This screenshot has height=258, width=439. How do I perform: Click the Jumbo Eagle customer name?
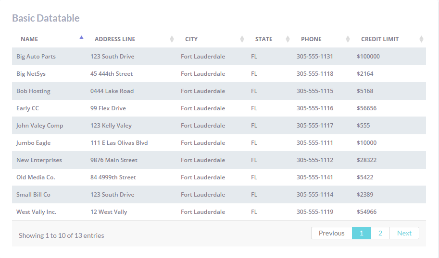33,143
